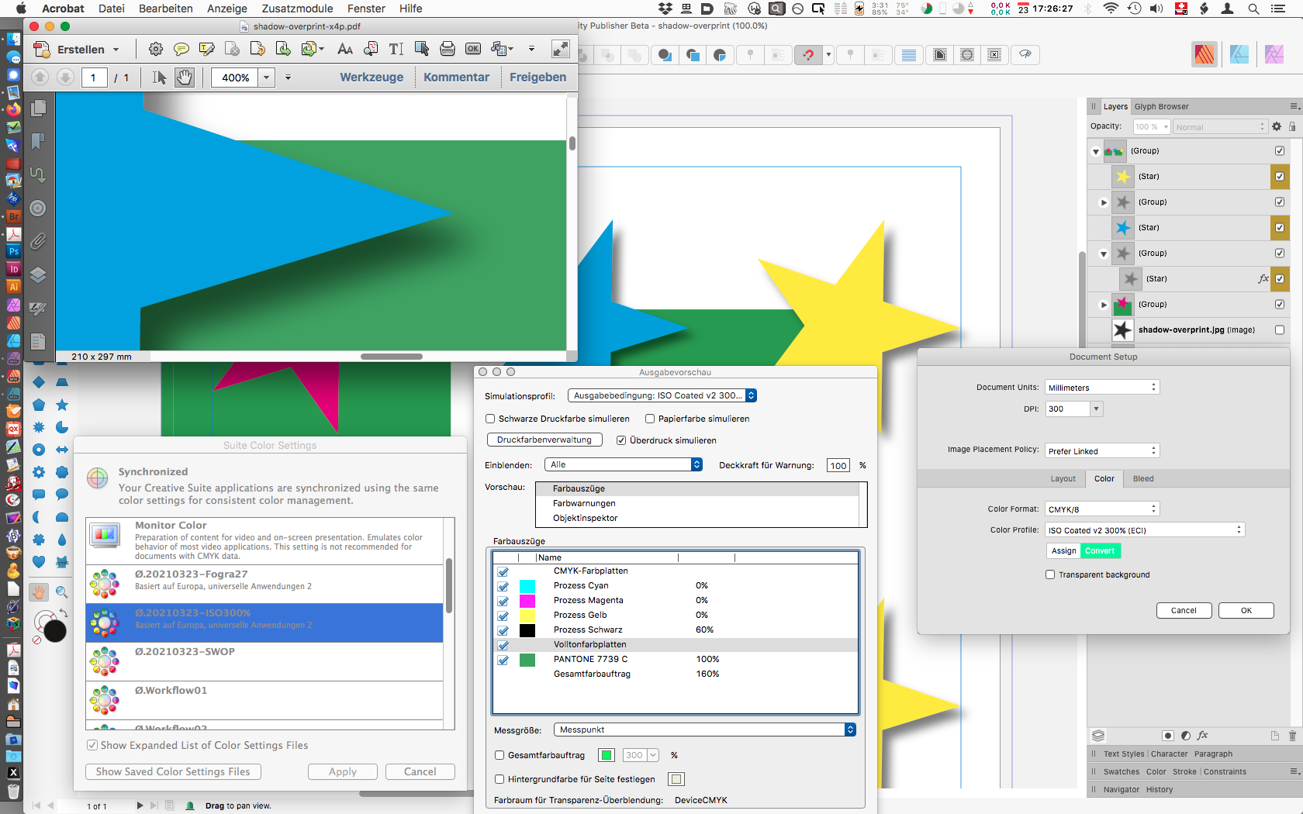Viewport: 1303px width, 814px height.
Task: Select the tear drop shape tool
Action: click(62, 539)
